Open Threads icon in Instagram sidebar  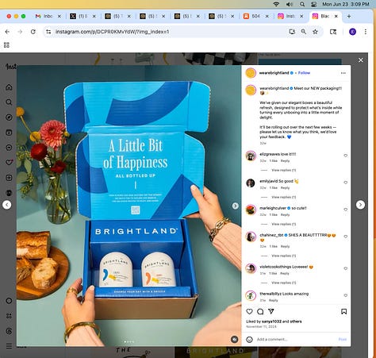[x=9, y=331]
